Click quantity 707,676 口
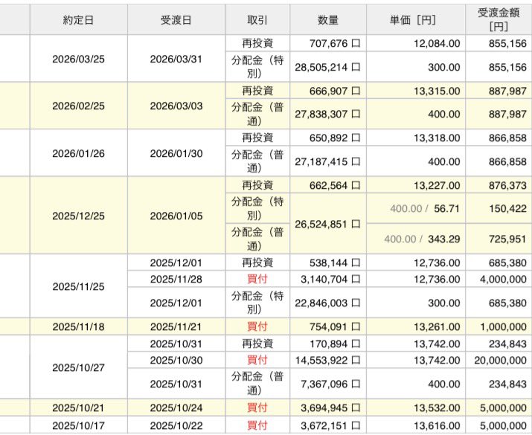 tap(335, 43)
